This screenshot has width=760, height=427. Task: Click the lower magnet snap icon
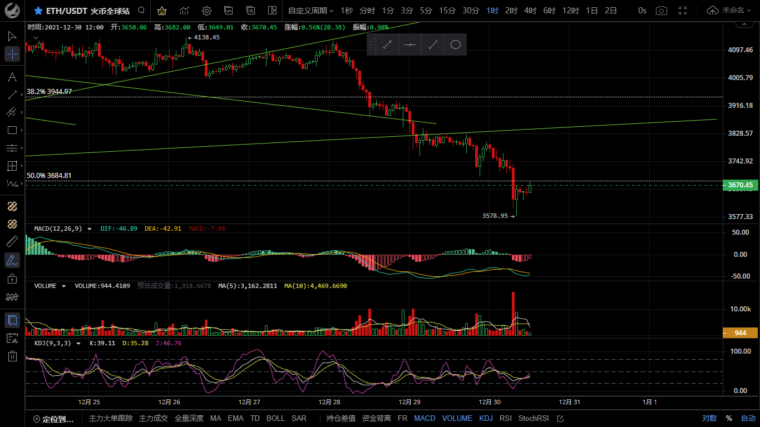tap(12, 224)
